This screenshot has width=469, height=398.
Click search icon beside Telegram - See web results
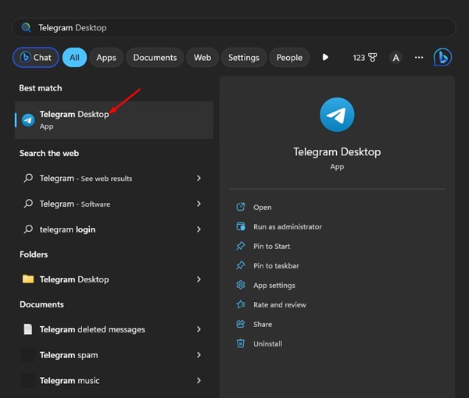28,178
